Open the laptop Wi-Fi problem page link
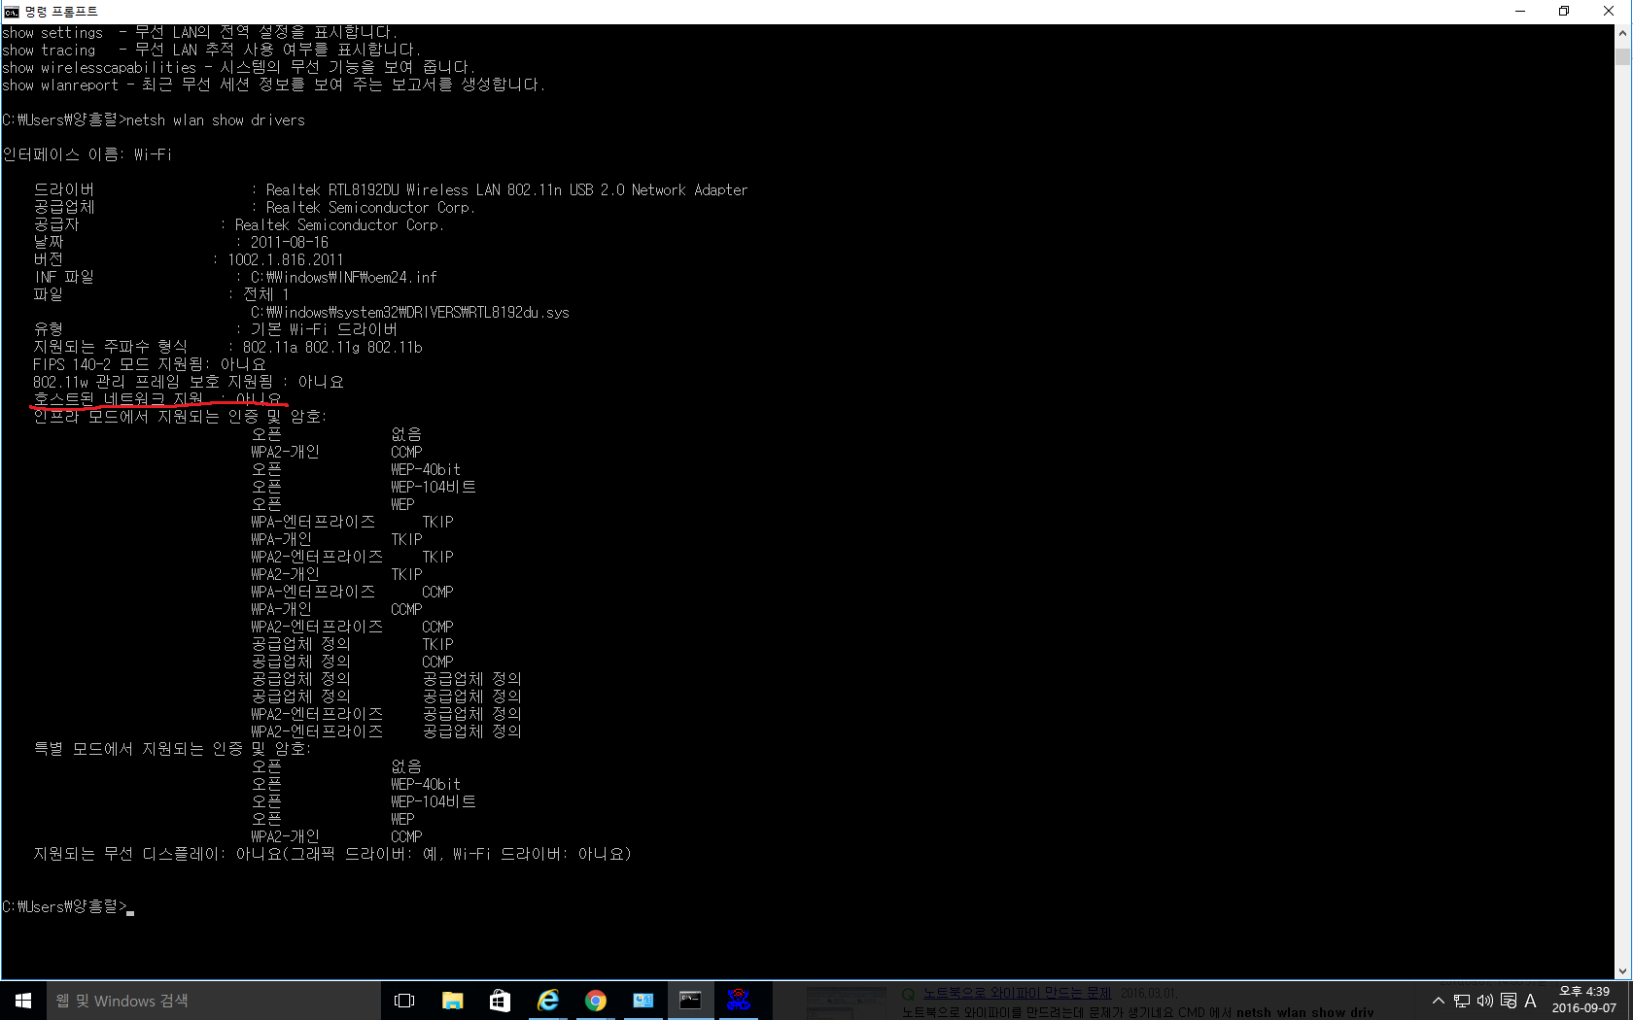 pyautogui.click(x=1017, y=993)
